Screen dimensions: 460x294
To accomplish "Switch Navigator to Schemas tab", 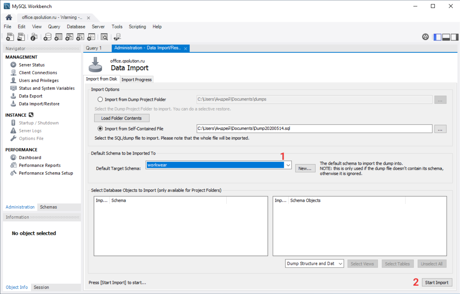I will pyautogui.click(x=48, y=207).
